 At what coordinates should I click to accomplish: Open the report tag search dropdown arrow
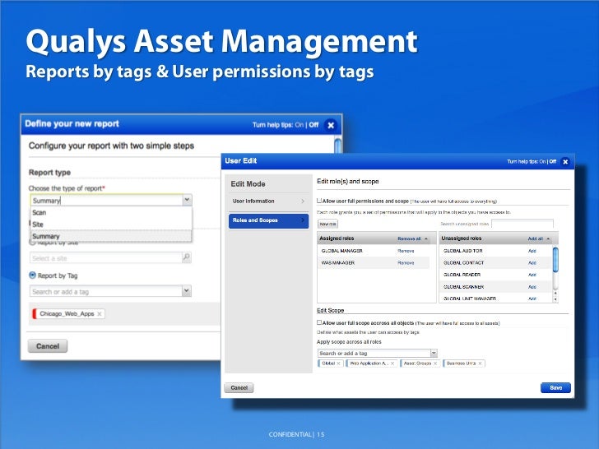pyautogui.click(x=187, y=291)
